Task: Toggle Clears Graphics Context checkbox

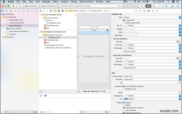Action: click(124, 108)
